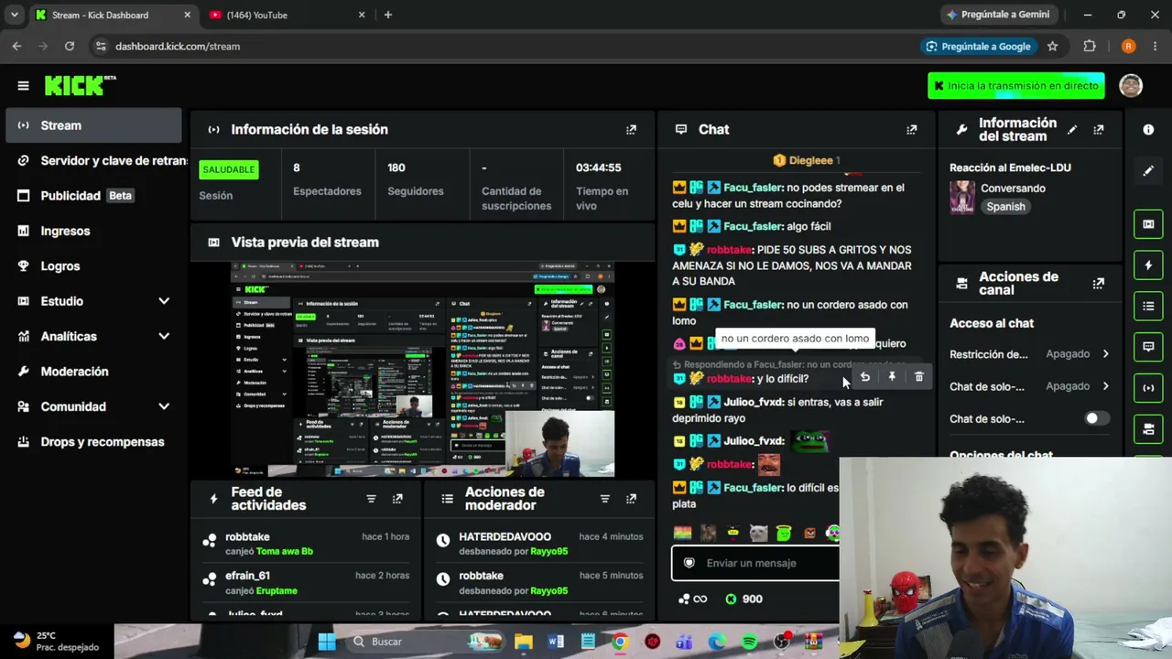Open Facu_fasler's username in the algo fácil message
1172x659 pixels.
(x=753, y=226)
